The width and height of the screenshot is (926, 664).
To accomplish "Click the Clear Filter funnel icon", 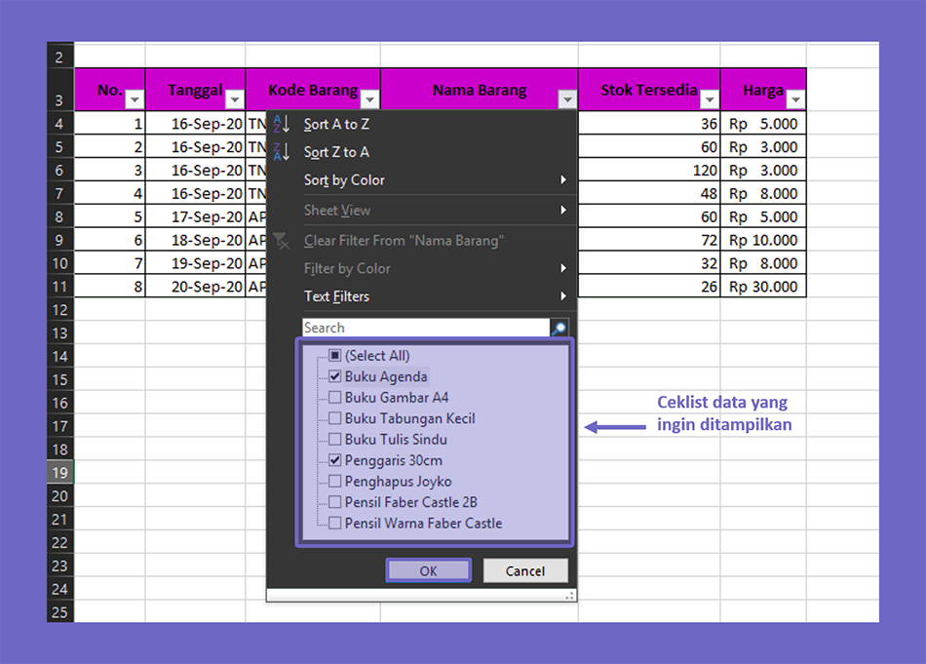I will (x=280, y=240).
